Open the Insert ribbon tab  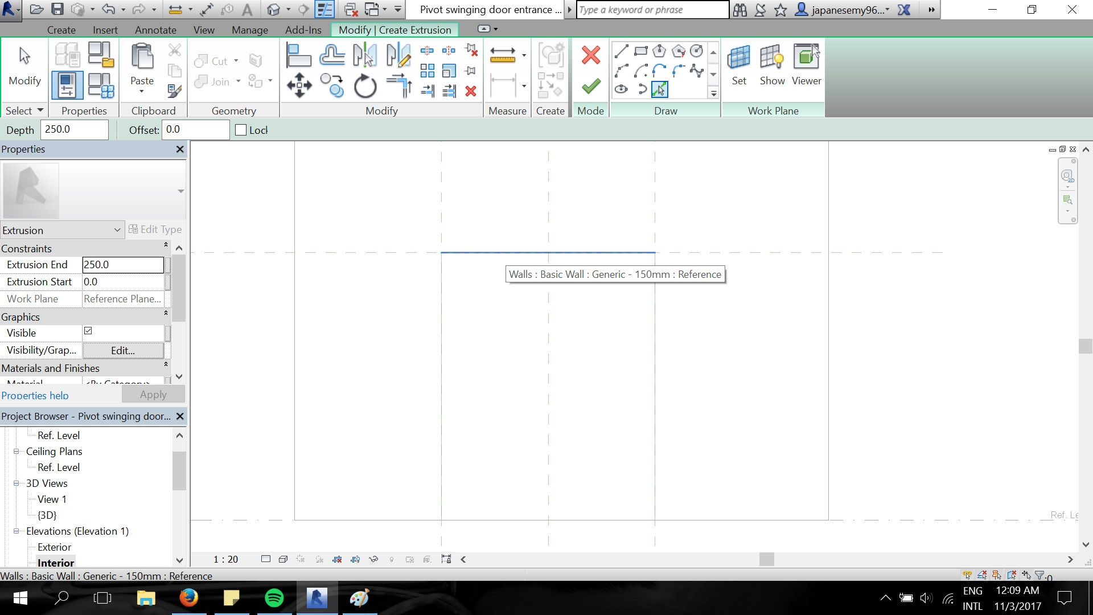(x=105, y=30)
